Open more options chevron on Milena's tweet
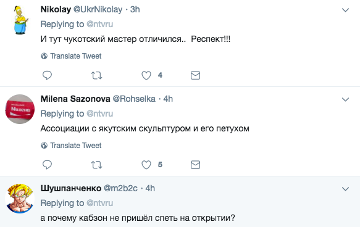The width and height of the screenshot is (360, 227). (346, 99)
